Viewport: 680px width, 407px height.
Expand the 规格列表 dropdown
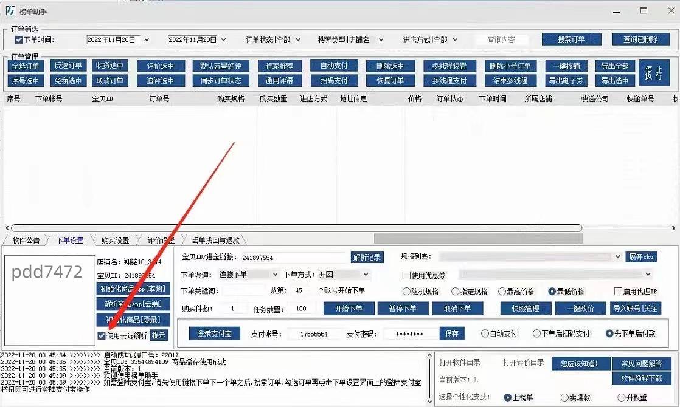[x=617, y=257]
